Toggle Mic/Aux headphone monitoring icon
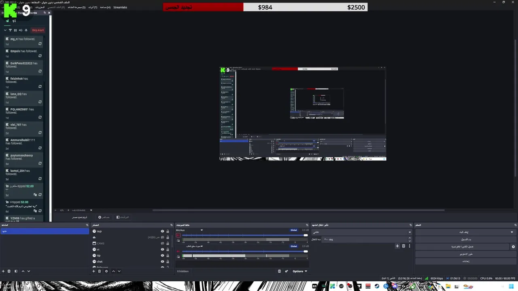The image size is (518, 291). (x=178, y=240)
